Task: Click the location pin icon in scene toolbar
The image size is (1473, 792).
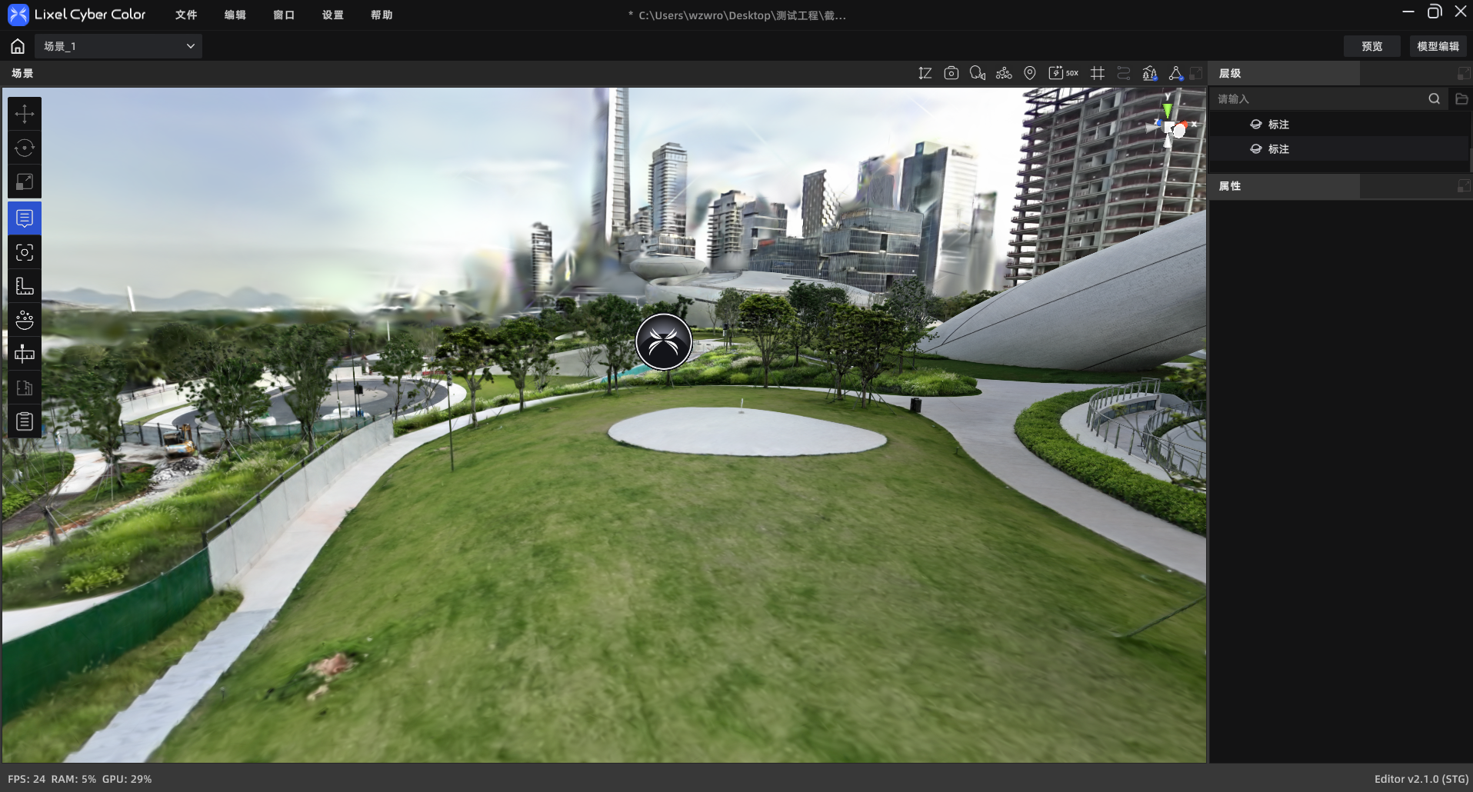Action: 1030,73
